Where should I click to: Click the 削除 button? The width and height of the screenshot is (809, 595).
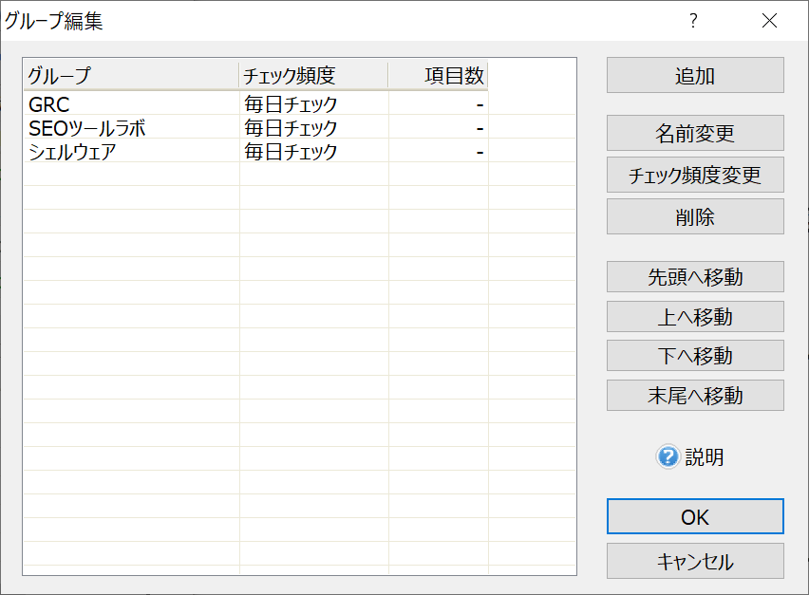(x=695, y=216)
